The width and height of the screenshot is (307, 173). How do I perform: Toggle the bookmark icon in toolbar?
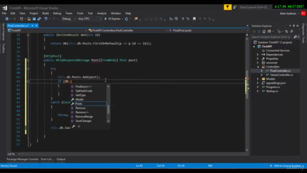tap(194, 19)
